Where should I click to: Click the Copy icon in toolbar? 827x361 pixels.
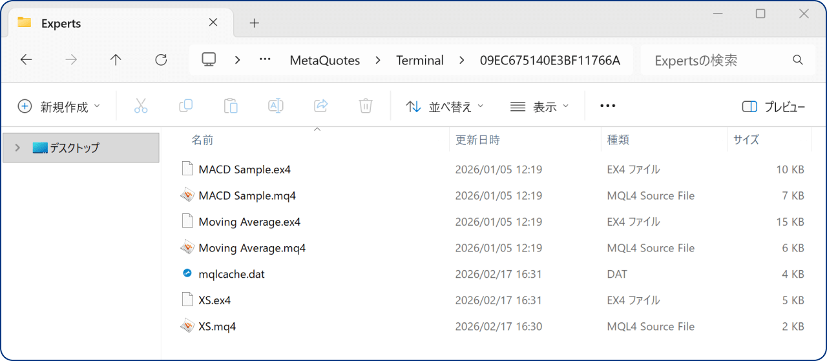186,106
